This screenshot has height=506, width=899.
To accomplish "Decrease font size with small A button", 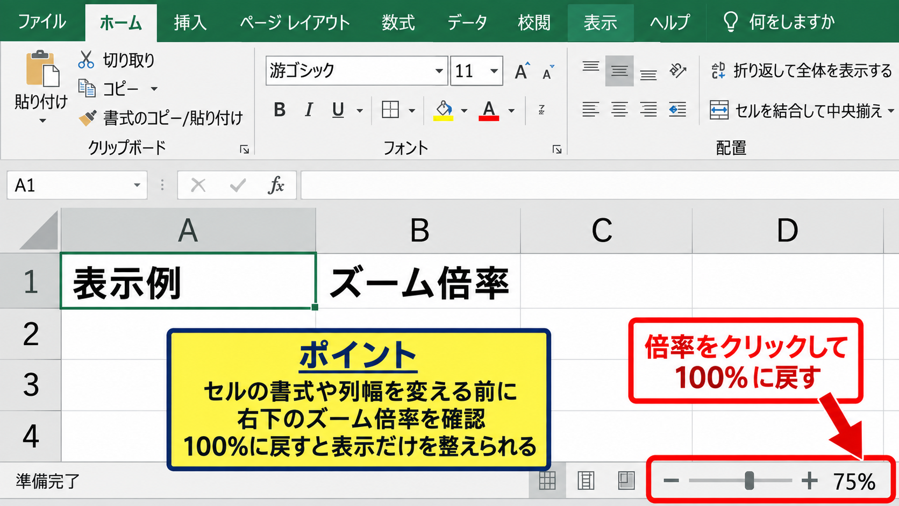I will click(x=548, y=72).
